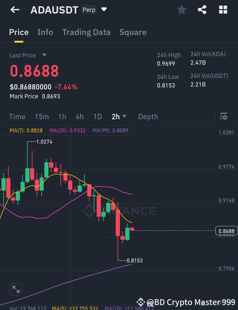Open the ADAUSDT pair selector dropdown
238x310 pixels.
point(104,10)
